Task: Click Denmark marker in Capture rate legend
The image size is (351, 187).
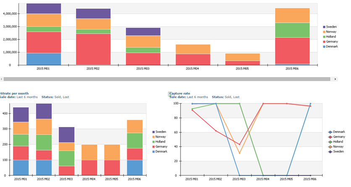Action: point(330,132)
